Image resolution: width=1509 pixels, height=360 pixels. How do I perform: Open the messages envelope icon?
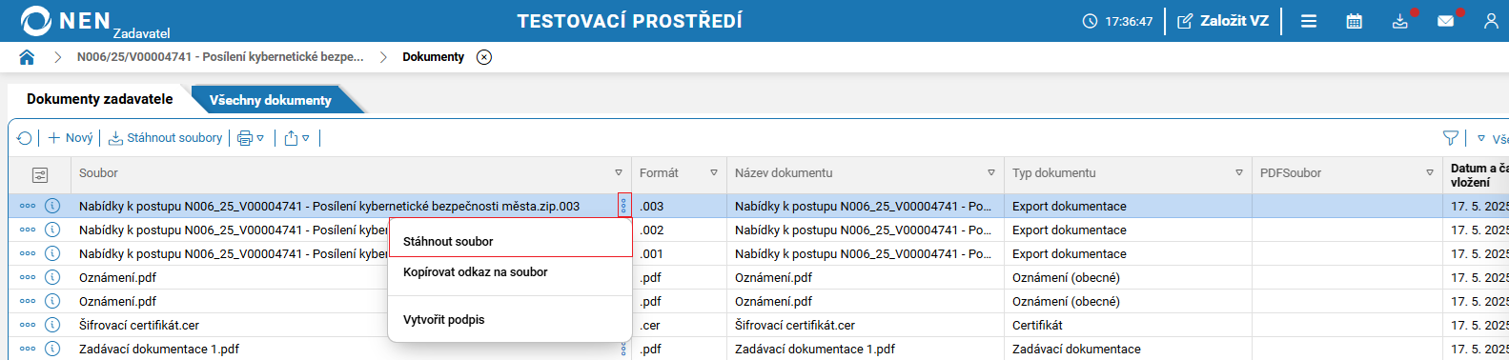pyautogui.click(x=1446, y=21)
